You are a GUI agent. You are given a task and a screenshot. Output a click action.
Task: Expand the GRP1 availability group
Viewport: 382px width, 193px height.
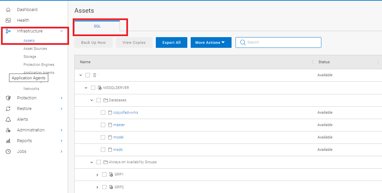point(97,174)
